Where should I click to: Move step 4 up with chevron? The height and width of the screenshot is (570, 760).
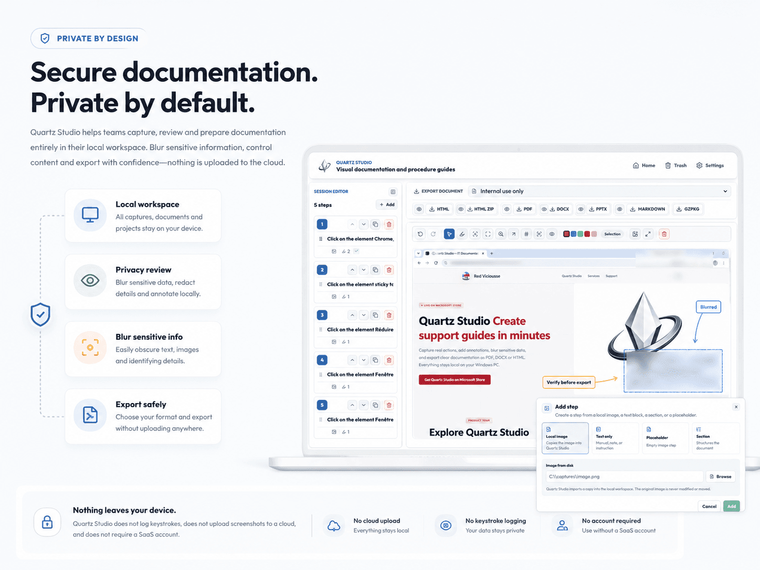(352, 360)
